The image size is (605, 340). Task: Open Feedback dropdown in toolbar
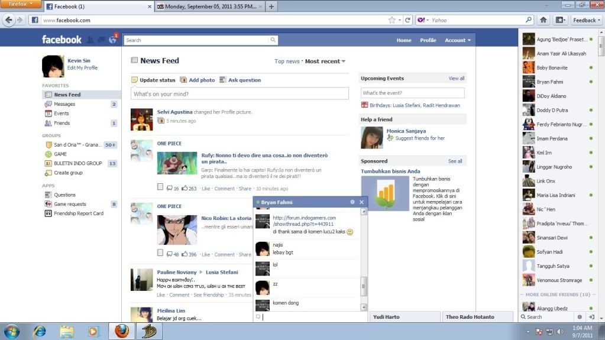point(587,20)
